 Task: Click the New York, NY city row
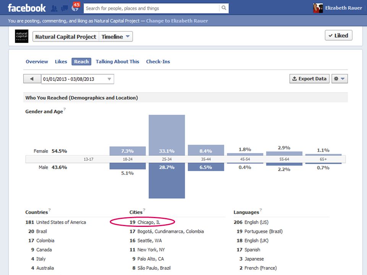tap(147, 250)
